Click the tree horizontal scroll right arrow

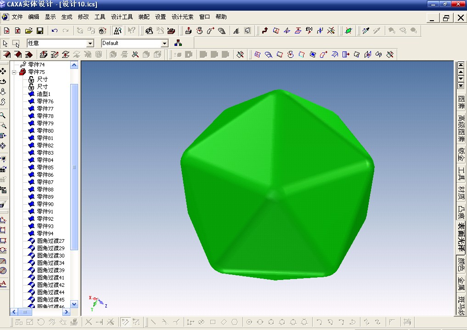[66, 312]
